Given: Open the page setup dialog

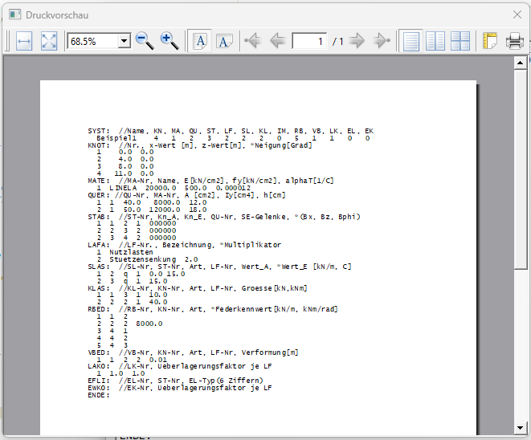Looking at the screenshot, I should pyautogui.click(x=489, y=41).
